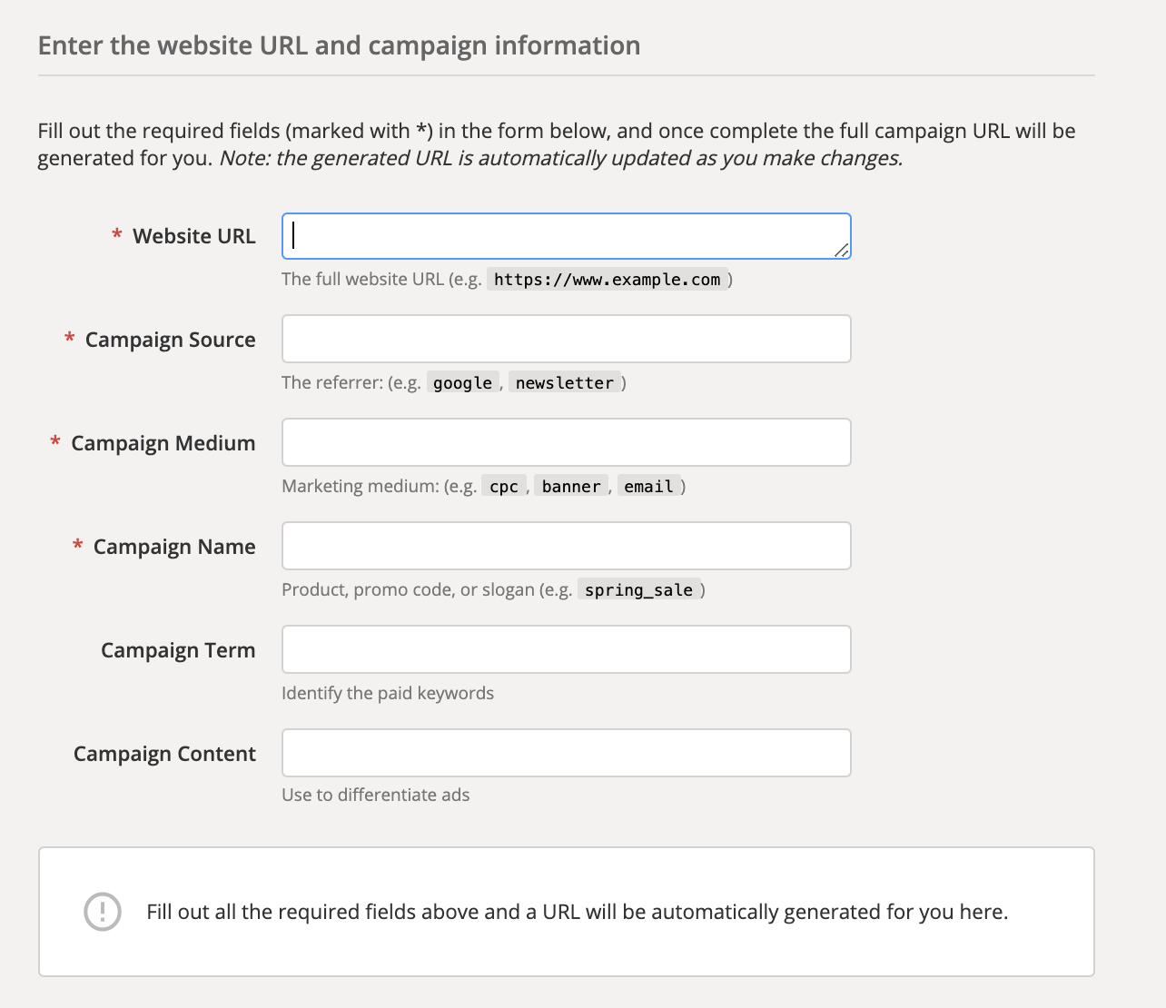Click the Website URL field label
The image size is (1166, 1008).
(193, 236)
